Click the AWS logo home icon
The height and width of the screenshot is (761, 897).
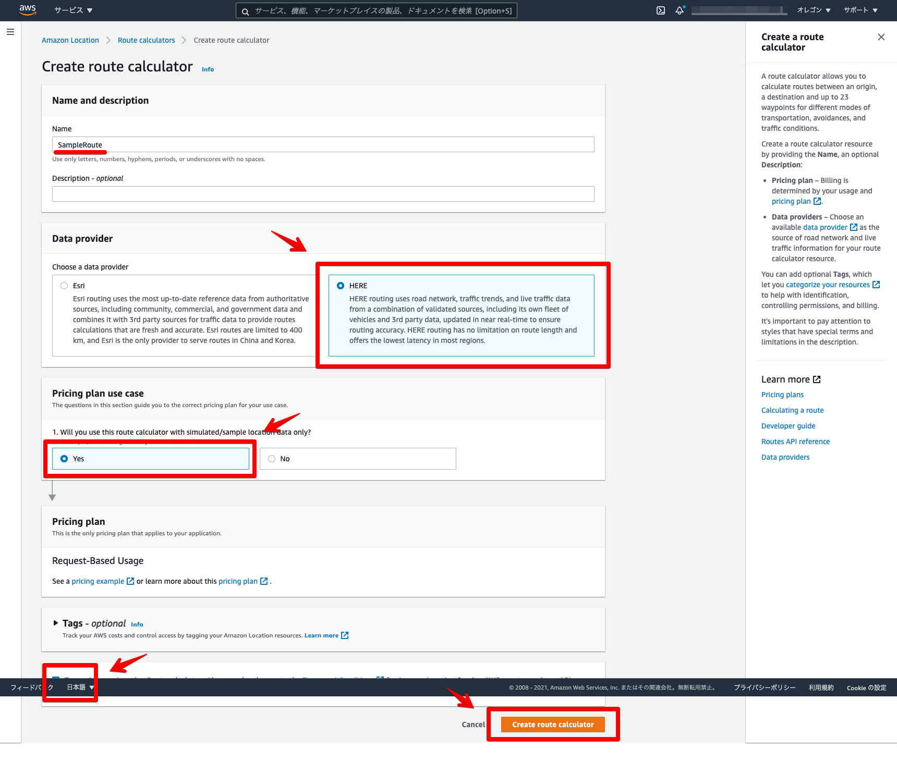(x=27, y=10)
